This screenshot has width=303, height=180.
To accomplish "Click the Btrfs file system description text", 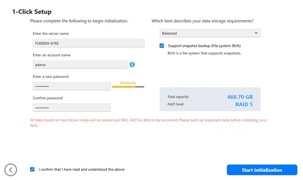I will [x=204, y=53].
